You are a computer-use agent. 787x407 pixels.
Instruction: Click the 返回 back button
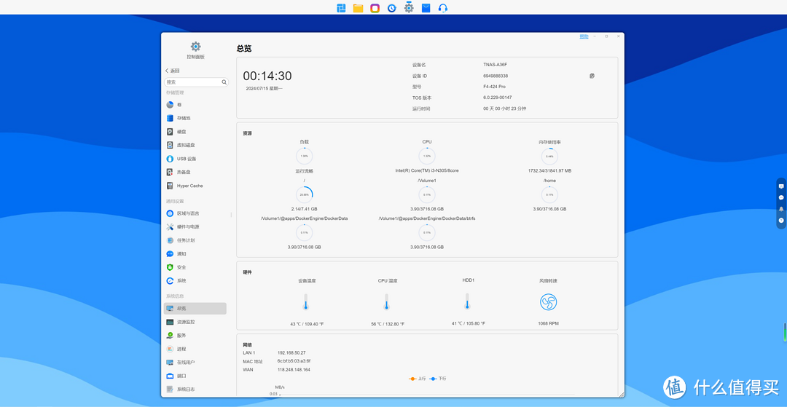(x=173, y=71)
